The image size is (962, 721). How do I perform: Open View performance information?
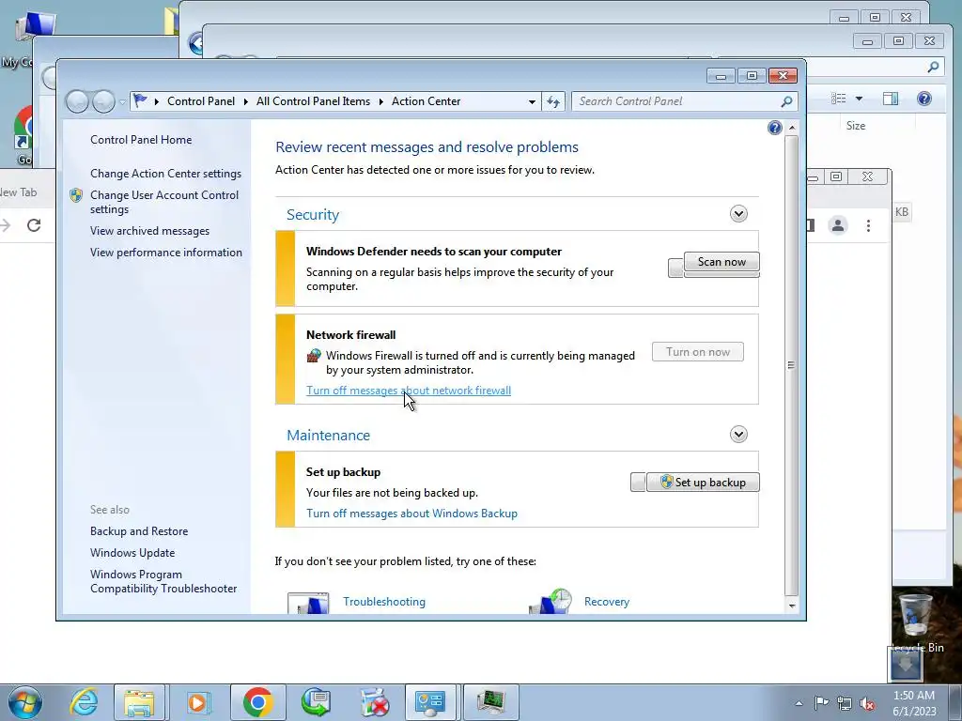tap(166, 252)
